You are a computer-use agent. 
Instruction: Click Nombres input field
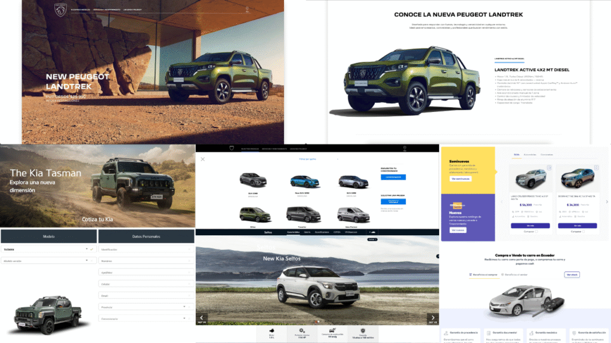pyautogui.click(x=146, y=261)
